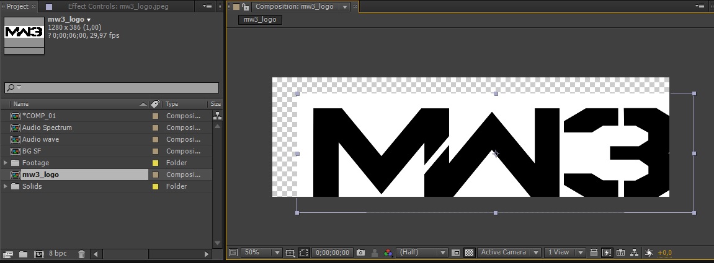Click the Timeline button in viewer footer
Viewport: 714px width, 263px height.
(620, 252)
